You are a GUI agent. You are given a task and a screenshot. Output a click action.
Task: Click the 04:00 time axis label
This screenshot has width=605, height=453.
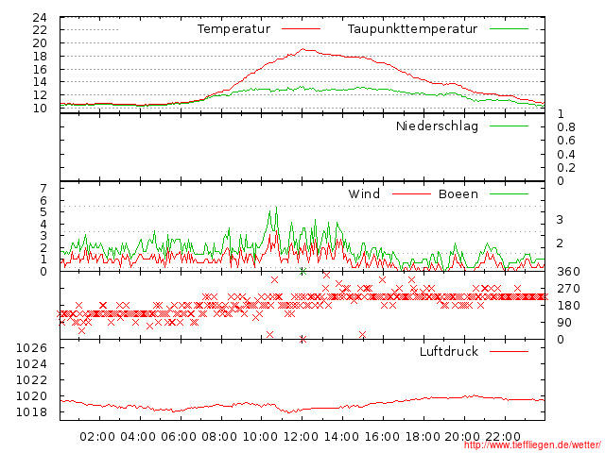[x=138, y=437]
